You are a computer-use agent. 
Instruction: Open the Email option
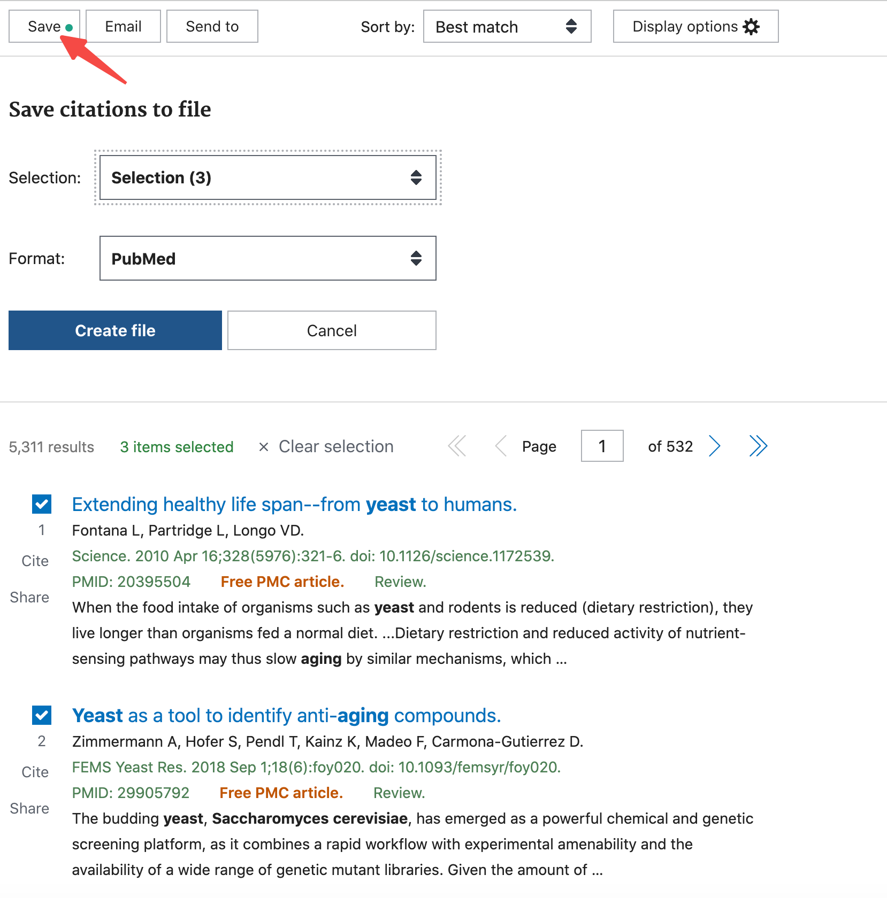pos(123,26)
